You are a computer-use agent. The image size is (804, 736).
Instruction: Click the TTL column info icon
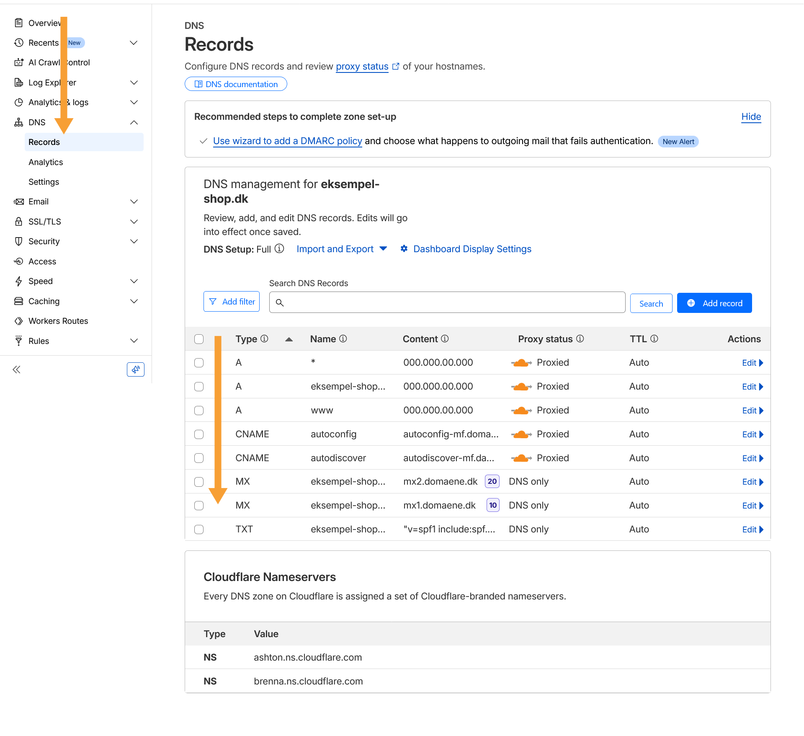[654, 338]
